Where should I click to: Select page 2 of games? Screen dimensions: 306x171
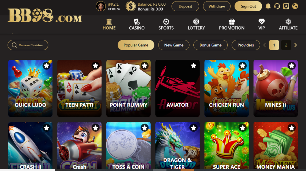(x=286, y=45)
